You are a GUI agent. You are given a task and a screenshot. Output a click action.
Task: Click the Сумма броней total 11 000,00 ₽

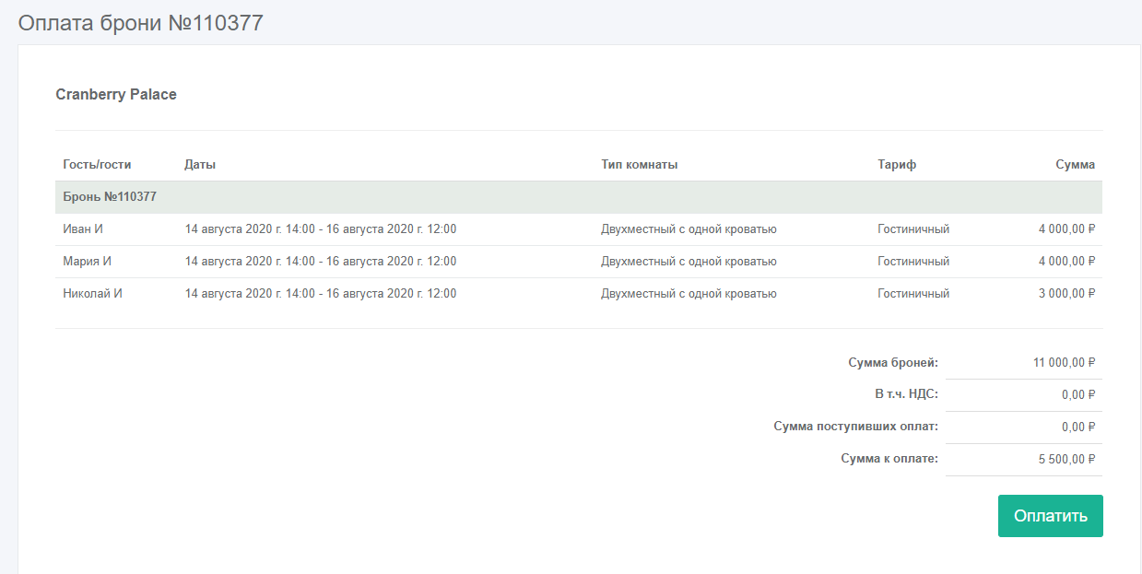1064,363
